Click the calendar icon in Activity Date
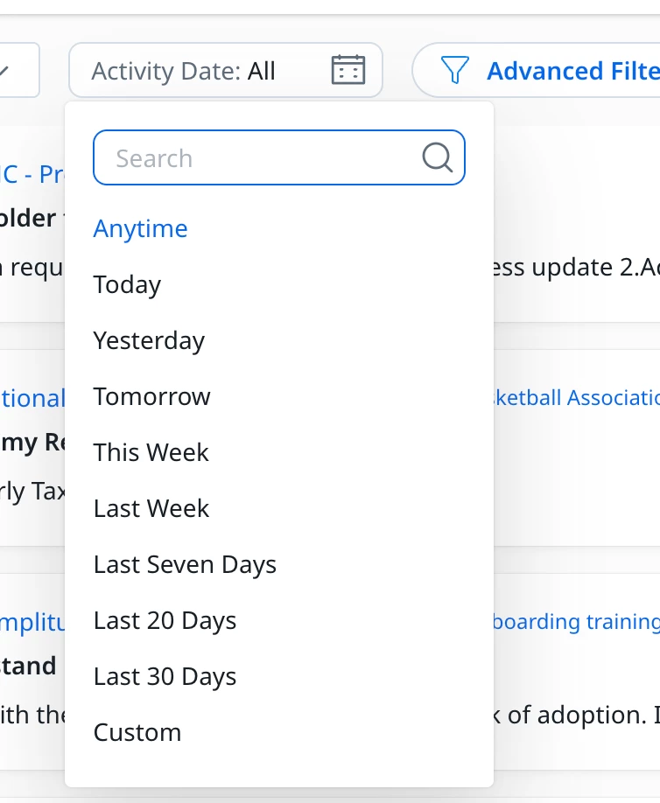Screen dimensions: 660x803 coord(348,70)
